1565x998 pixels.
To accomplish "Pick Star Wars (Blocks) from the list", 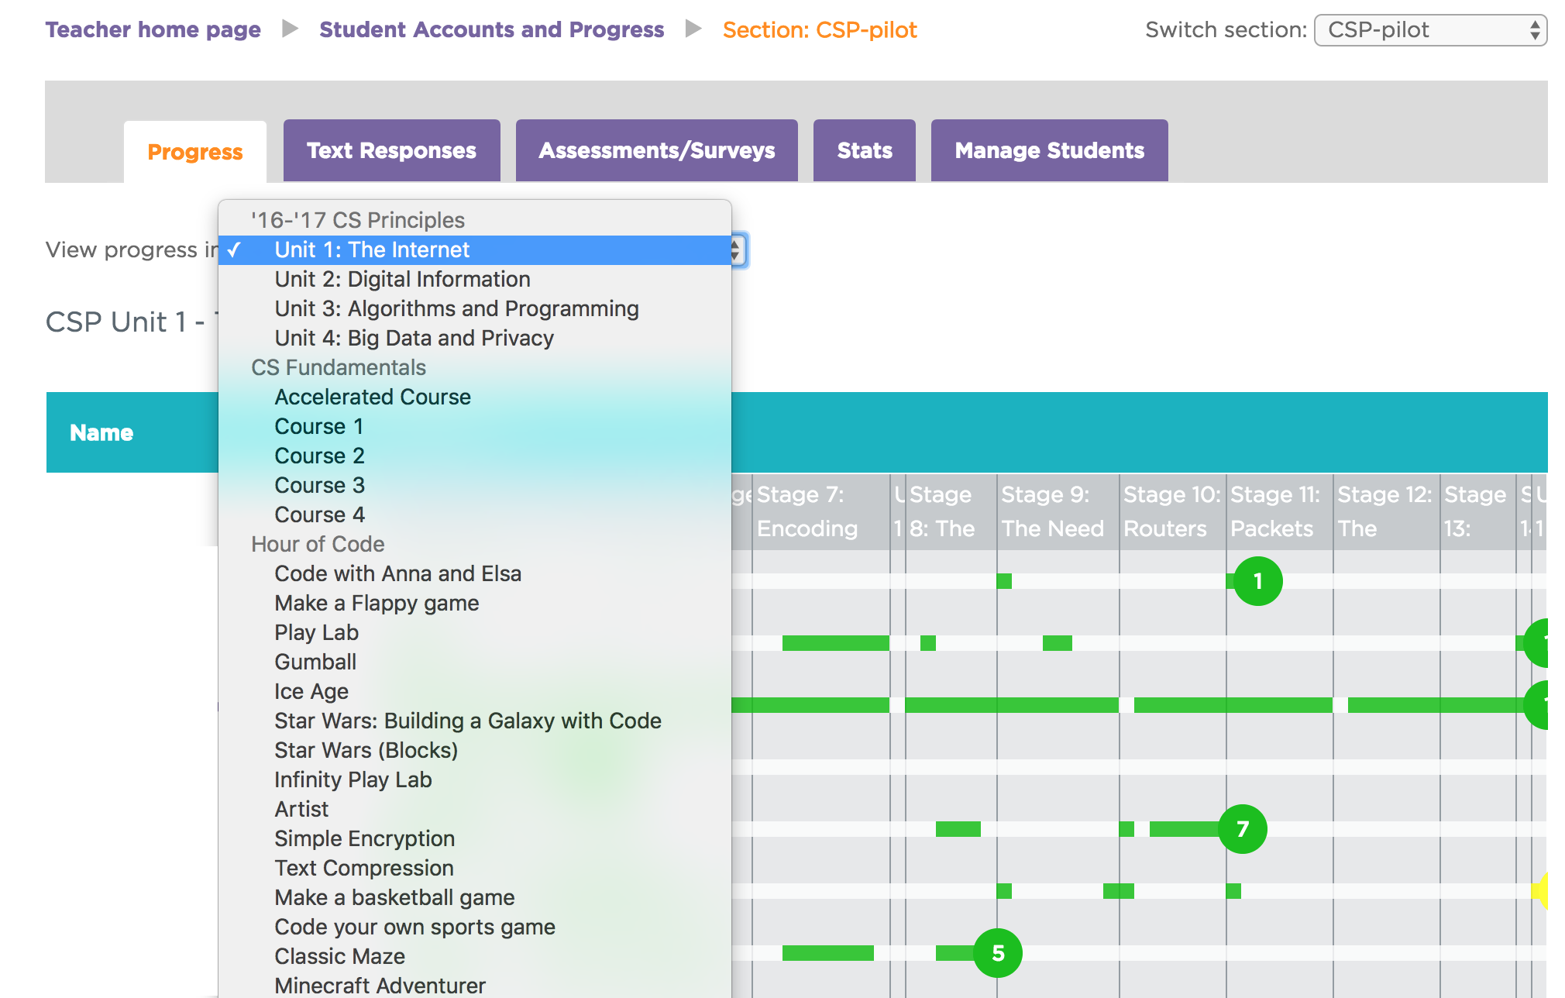I will 366,750.
